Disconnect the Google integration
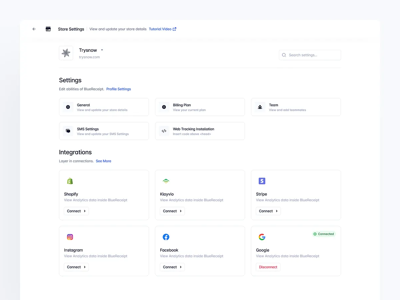Image resolution: width=400 pixels, height=300 pixels. (x=268, y=267)
